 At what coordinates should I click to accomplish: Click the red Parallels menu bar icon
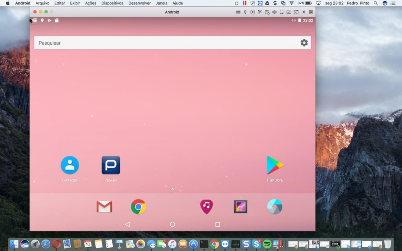245,3
